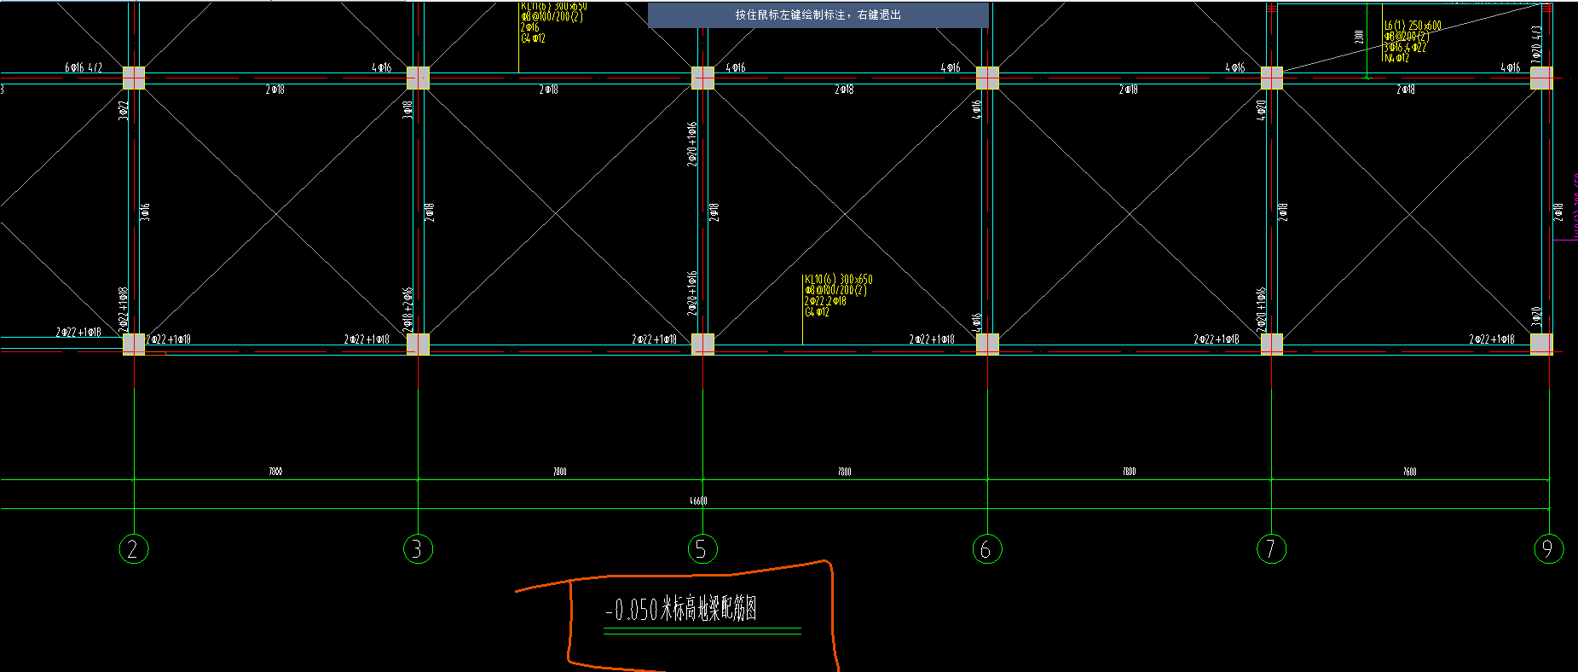This screenshot has width=1578, height=672.
Task: Select axis bubble number 3
Action: (x=418, y=548)
